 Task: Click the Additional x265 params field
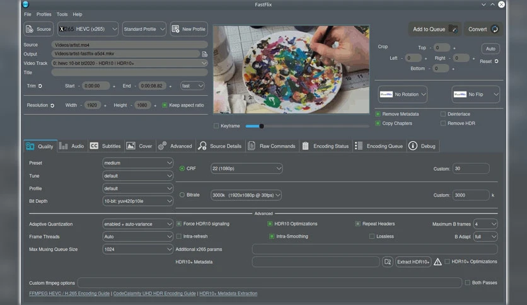[x=374, y=250]
